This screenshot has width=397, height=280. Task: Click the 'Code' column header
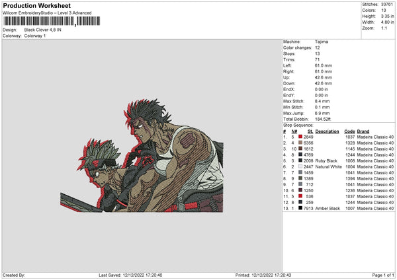click(349, 131)
